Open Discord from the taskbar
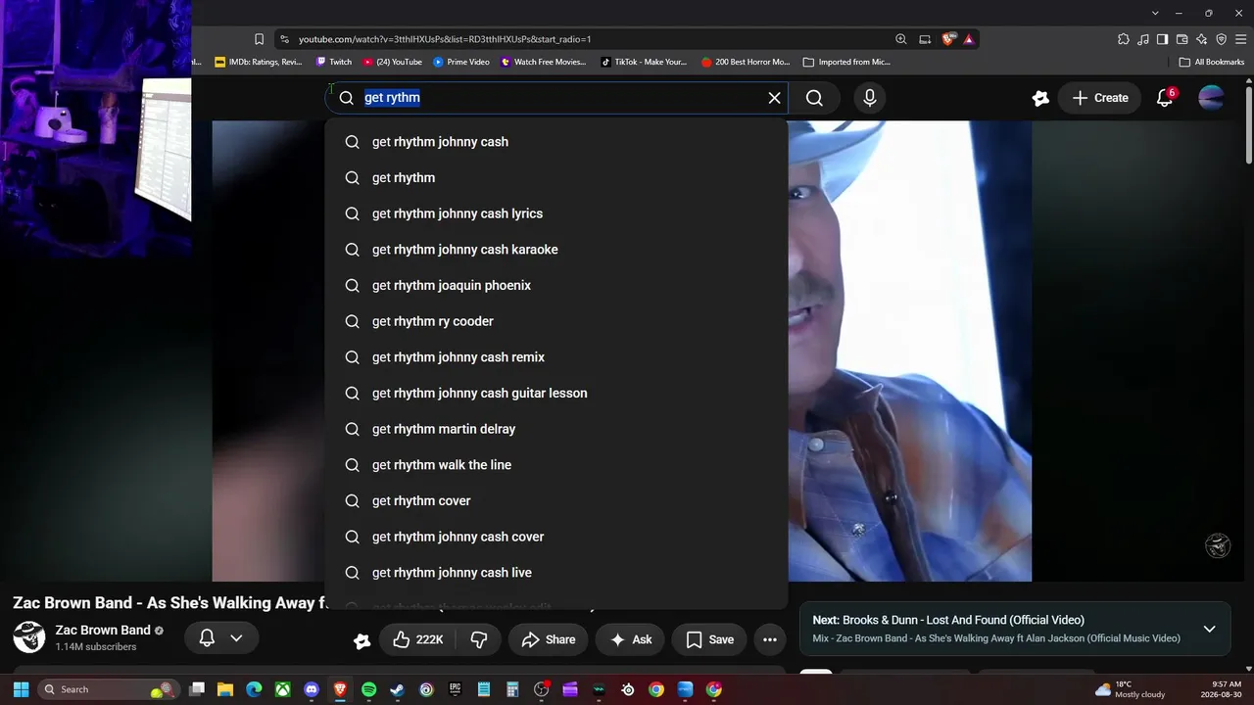The image size is (1254, 705). (x=312, y=689)
